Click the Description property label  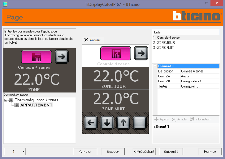166,71
